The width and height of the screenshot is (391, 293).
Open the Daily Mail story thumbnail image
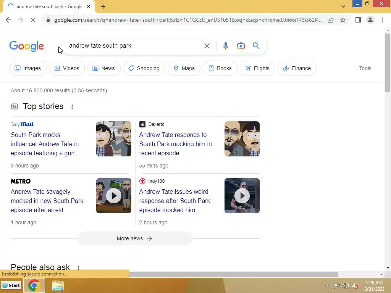[114, 139]
